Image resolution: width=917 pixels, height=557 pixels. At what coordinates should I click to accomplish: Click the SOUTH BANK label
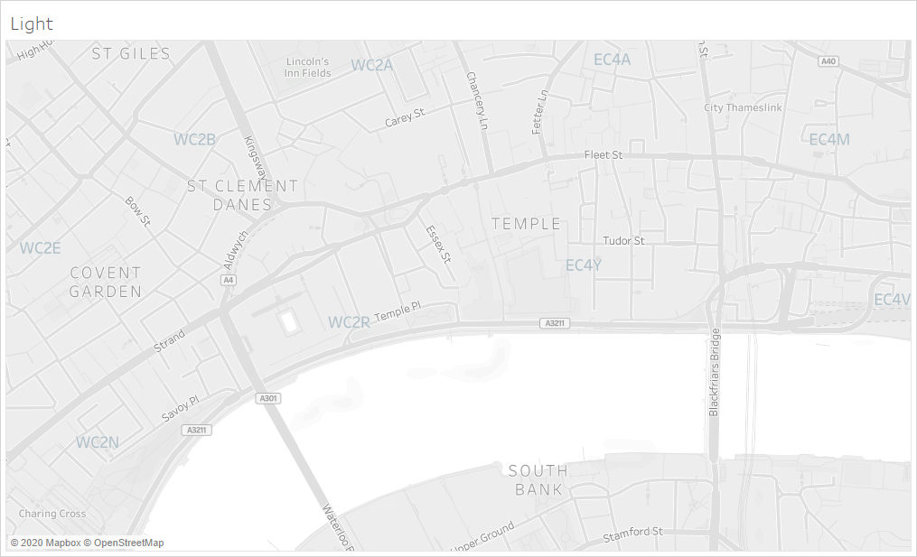(x=538, y=480)
